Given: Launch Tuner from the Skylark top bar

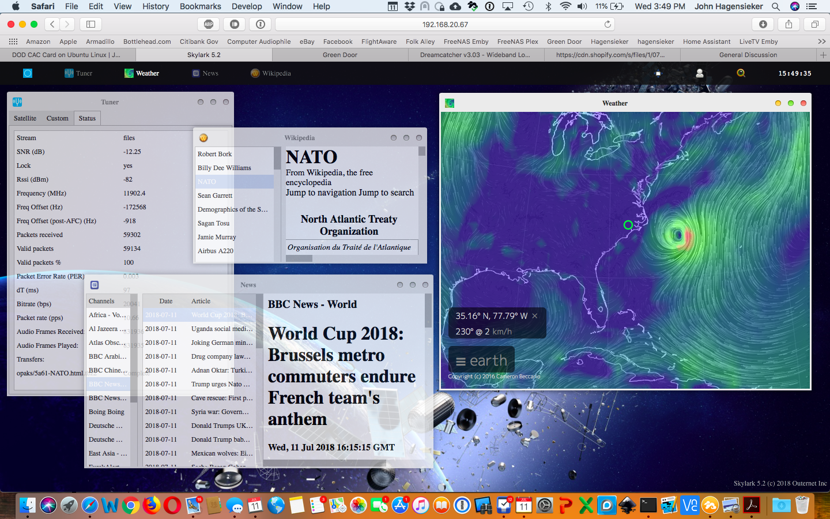Looking at the screenshot, I should point(78,73).
